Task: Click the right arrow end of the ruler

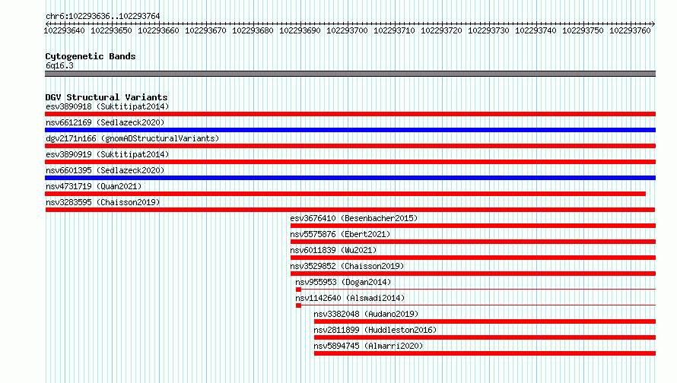Action: point(653,24)
